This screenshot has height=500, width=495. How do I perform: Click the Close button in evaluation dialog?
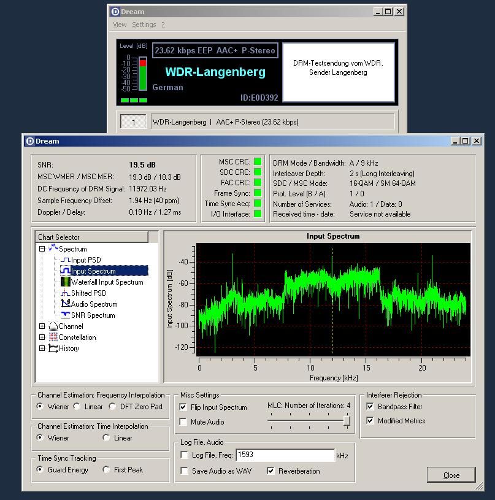(x=451, y=475)
